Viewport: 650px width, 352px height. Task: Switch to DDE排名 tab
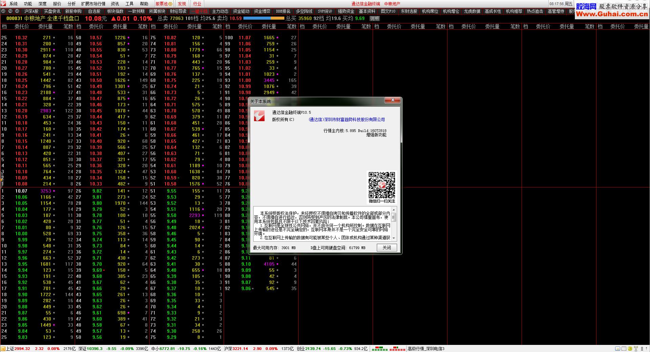tap(283, 11)
